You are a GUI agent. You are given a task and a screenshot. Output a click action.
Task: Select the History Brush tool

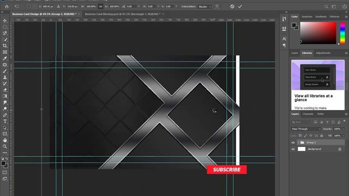tap(5, 83)
